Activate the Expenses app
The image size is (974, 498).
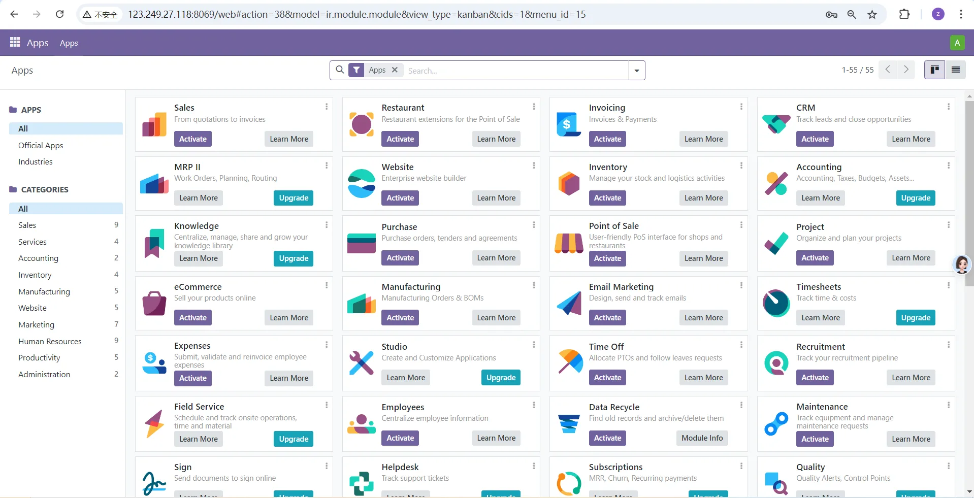[x=193, y=378]
